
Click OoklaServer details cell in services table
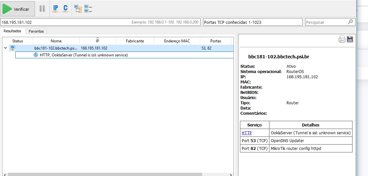coord(311,133)
